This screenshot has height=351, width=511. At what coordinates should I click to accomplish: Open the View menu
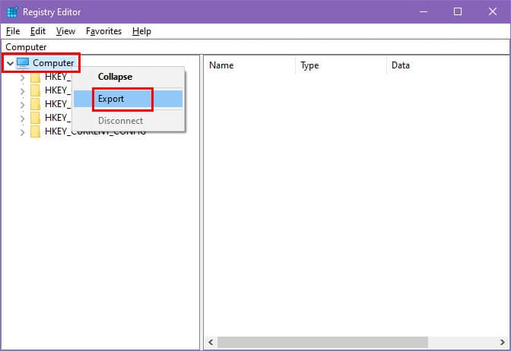(x=65, y=31)
